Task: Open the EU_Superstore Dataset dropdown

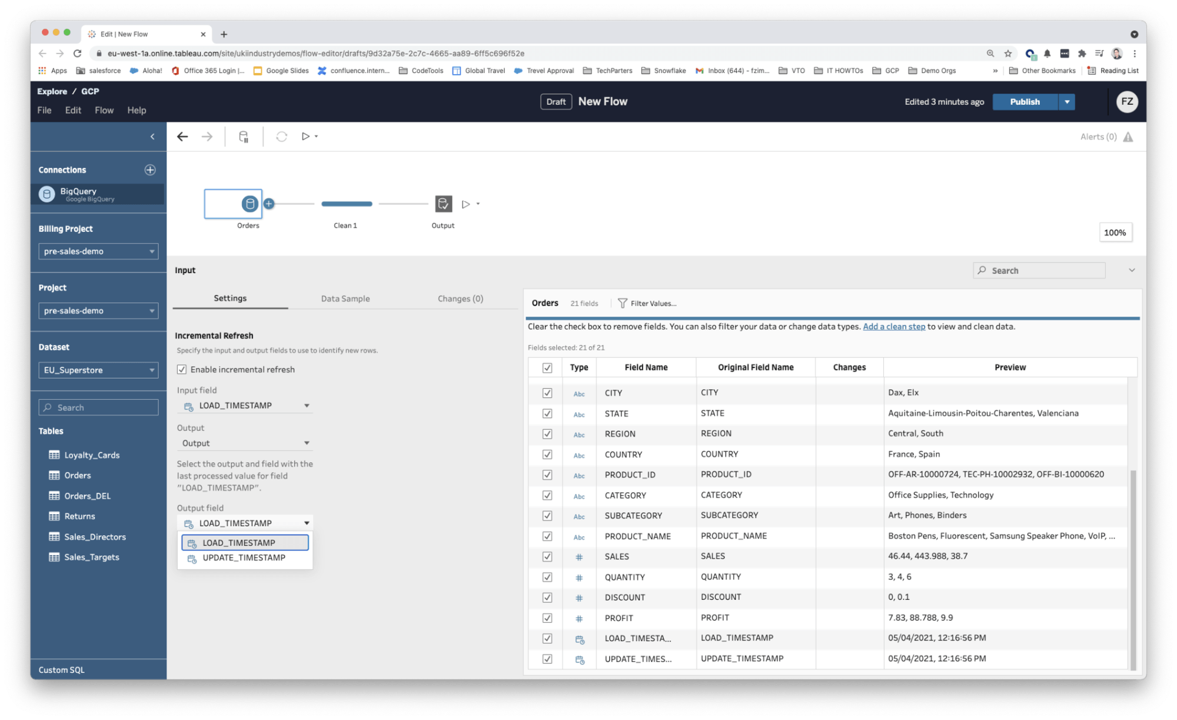Action: 98,370
